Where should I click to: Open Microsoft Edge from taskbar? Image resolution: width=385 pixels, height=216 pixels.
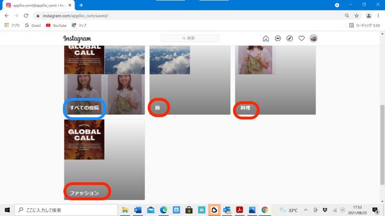pos(163,210)
